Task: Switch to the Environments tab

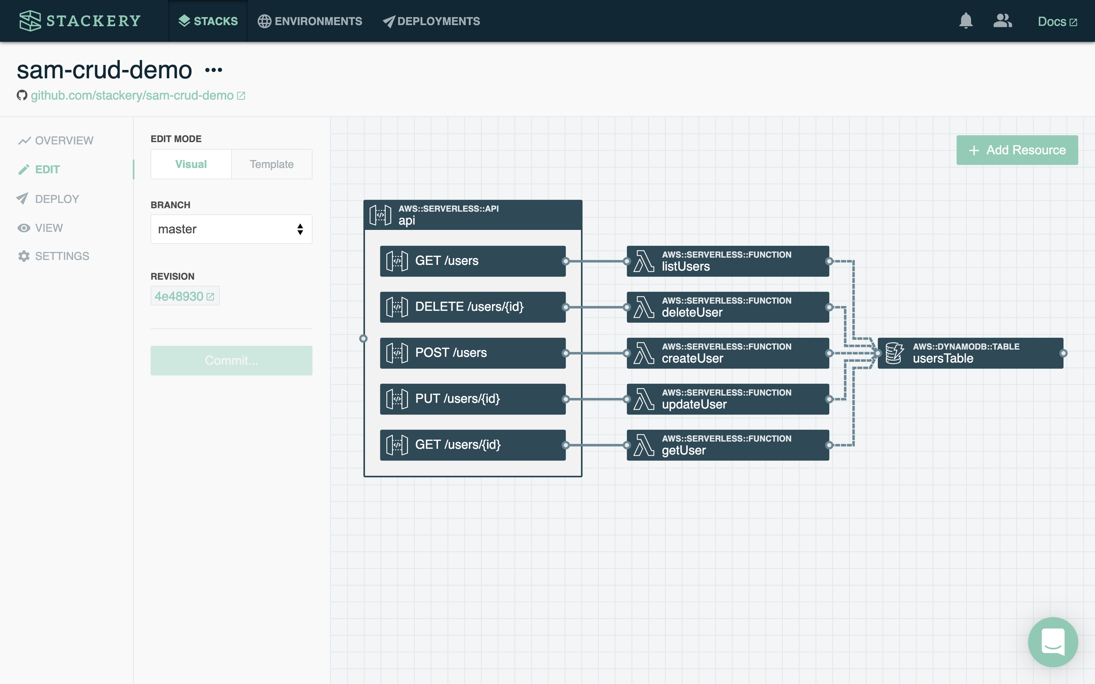Action: click(x=309, y=21)
